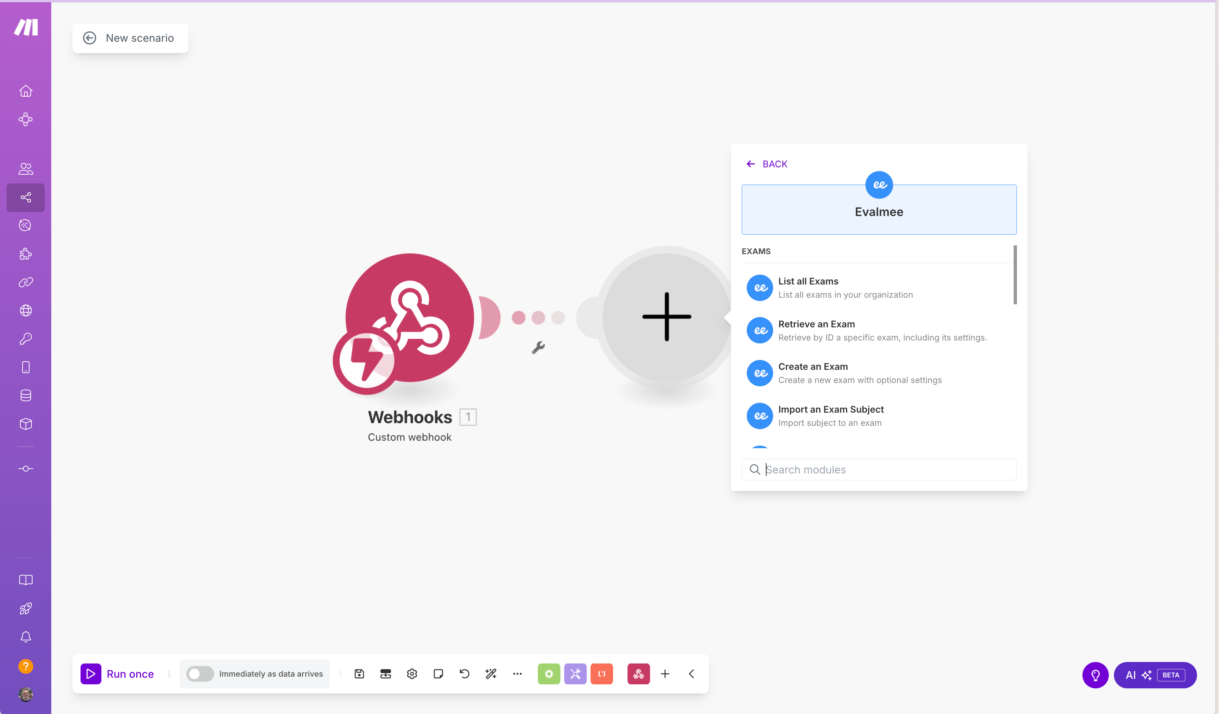
Task: Open the Notes icon in toolbar
Action: [x=438, y=674]
